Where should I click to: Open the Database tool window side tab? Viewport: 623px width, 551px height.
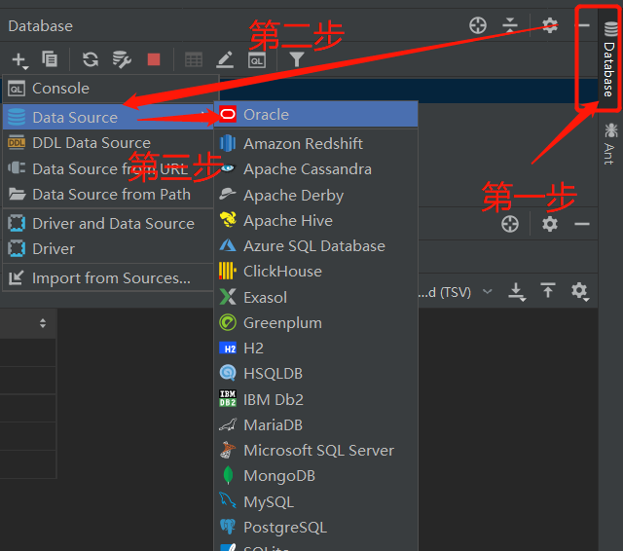click(x=610, y=59)
